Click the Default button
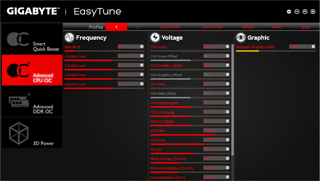Screen dimensions: 320x181 (248, 27)
